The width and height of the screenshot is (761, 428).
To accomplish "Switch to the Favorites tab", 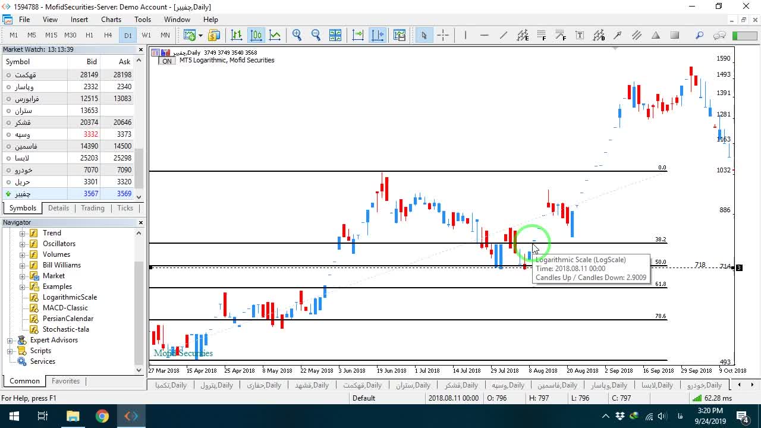I will coord(65,381).
